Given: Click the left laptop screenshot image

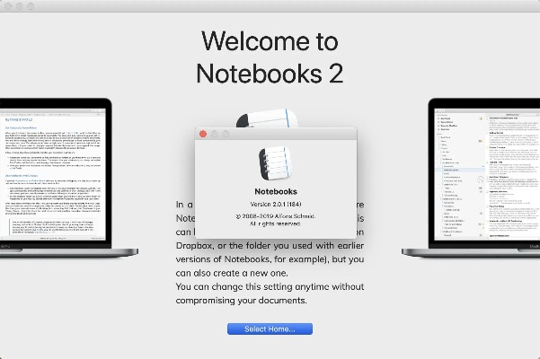Looking at the screenshot, I should [68, 178].
